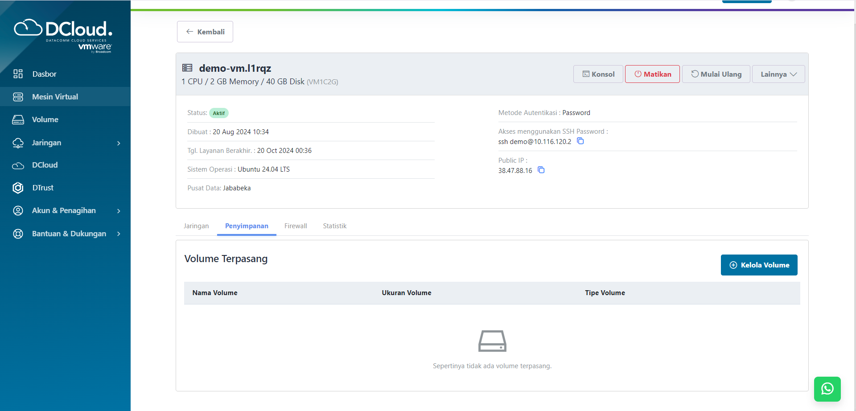Screen dimensions: 856x411
Task: Click the DCloud logo in sidebar
Action: (63, 36)
